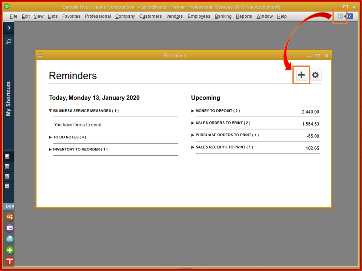Image resolution: width=362 pixels, height=271 pixels.
Task: Open the reminders alarm clock icon
Action: [x=340, y=16]
